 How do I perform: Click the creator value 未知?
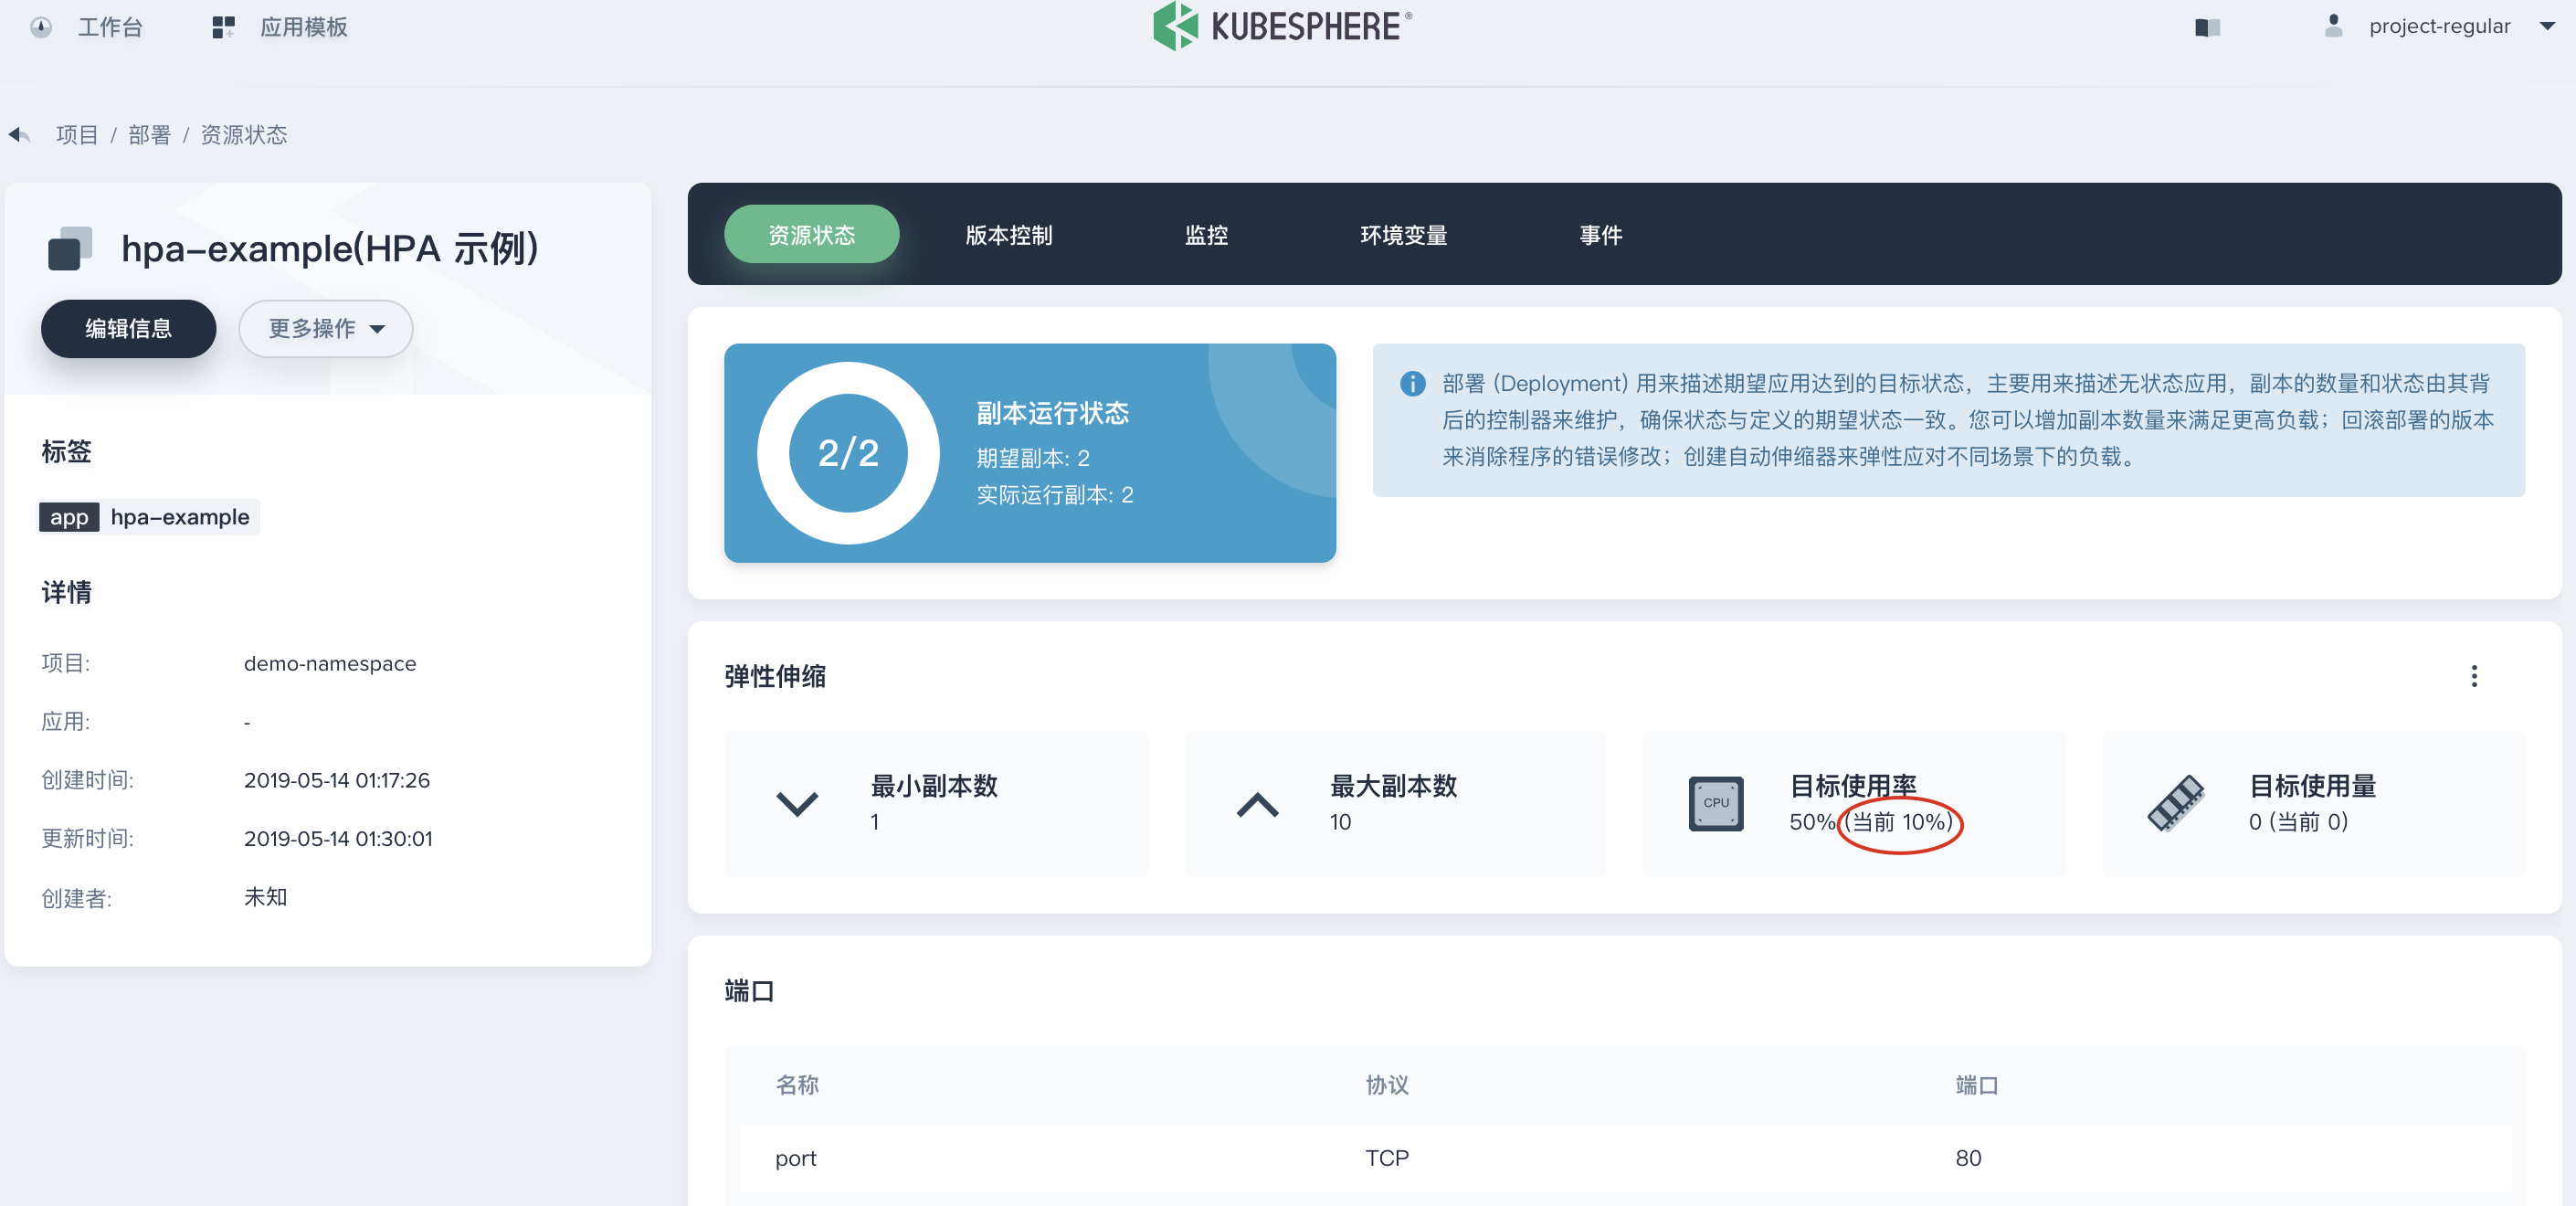coord(265,897)
